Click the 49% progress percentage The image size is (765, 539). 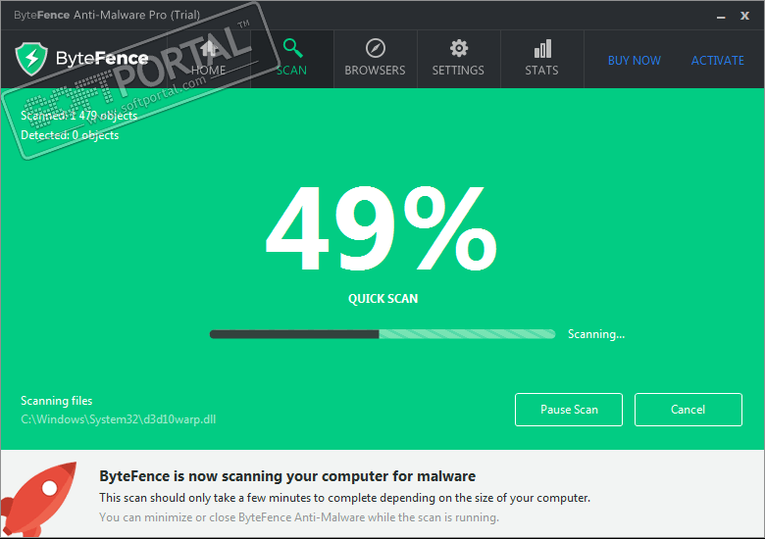click(x=382, y=228)
